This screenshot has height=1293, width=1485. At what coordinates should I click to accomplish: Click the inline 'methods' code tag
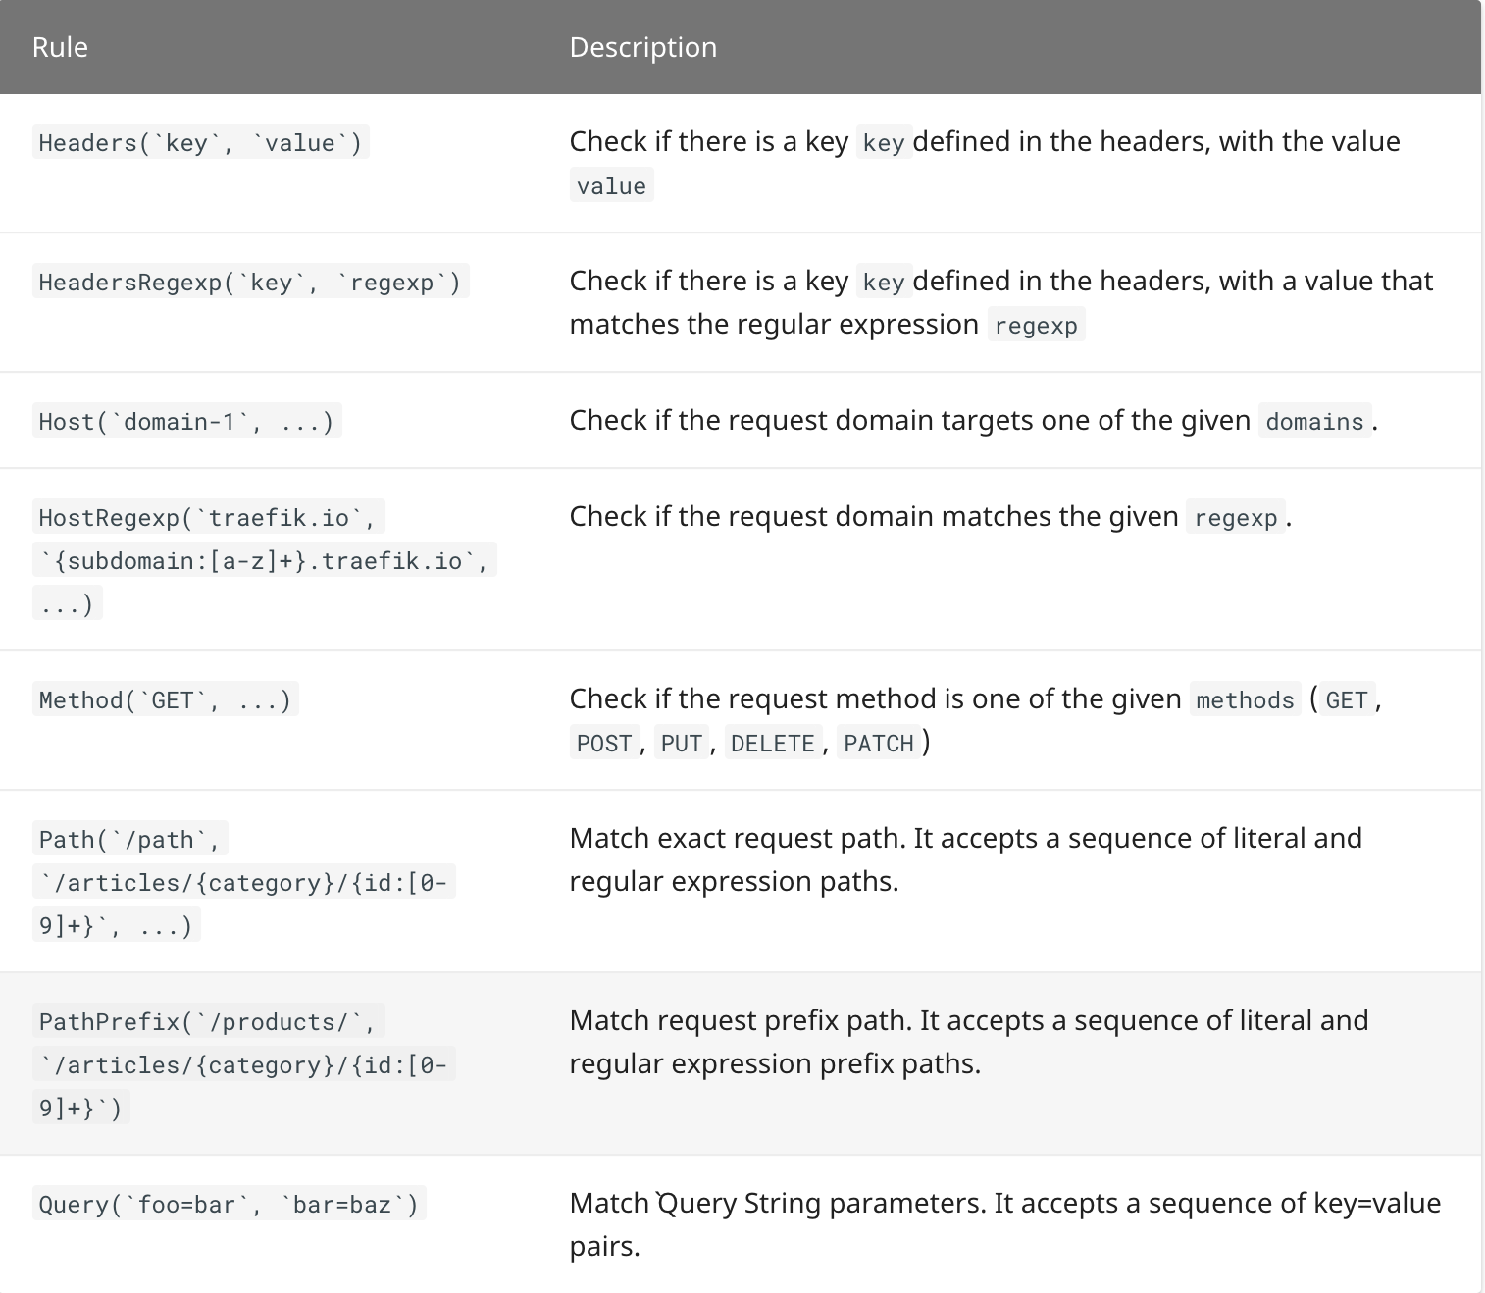coord(1246,700)
